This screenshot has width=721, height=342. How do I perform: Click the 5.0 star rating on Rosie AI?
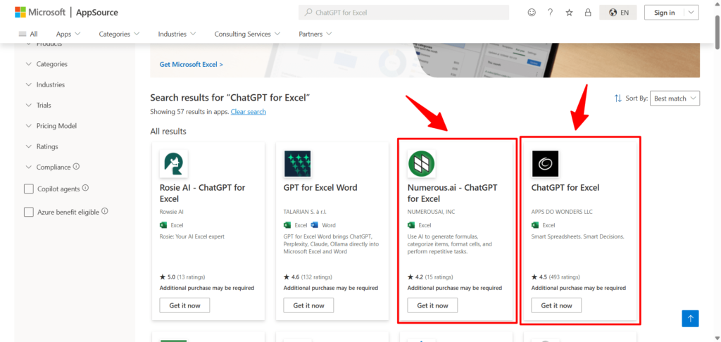click(x=168, y=277)
